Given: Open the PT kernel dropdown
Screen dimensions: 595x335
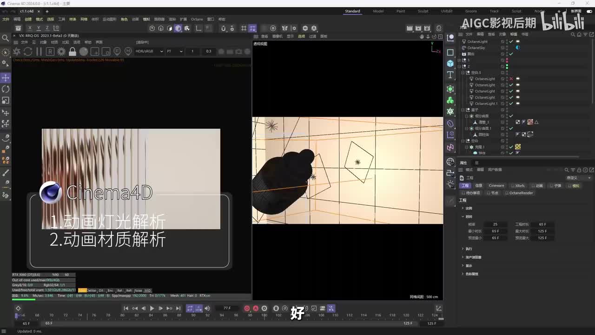Looking at the screenshot, I should coord(175,51).
